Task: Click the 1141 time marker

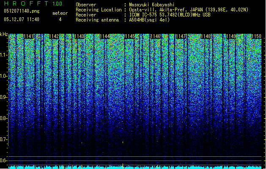Action: click(x=29, y=36)
